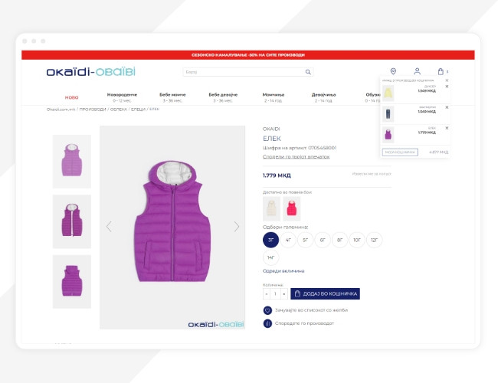The height and width of the screenshot is (383, 498).
Task: Select size 14Г
Action: pos(271,257)
